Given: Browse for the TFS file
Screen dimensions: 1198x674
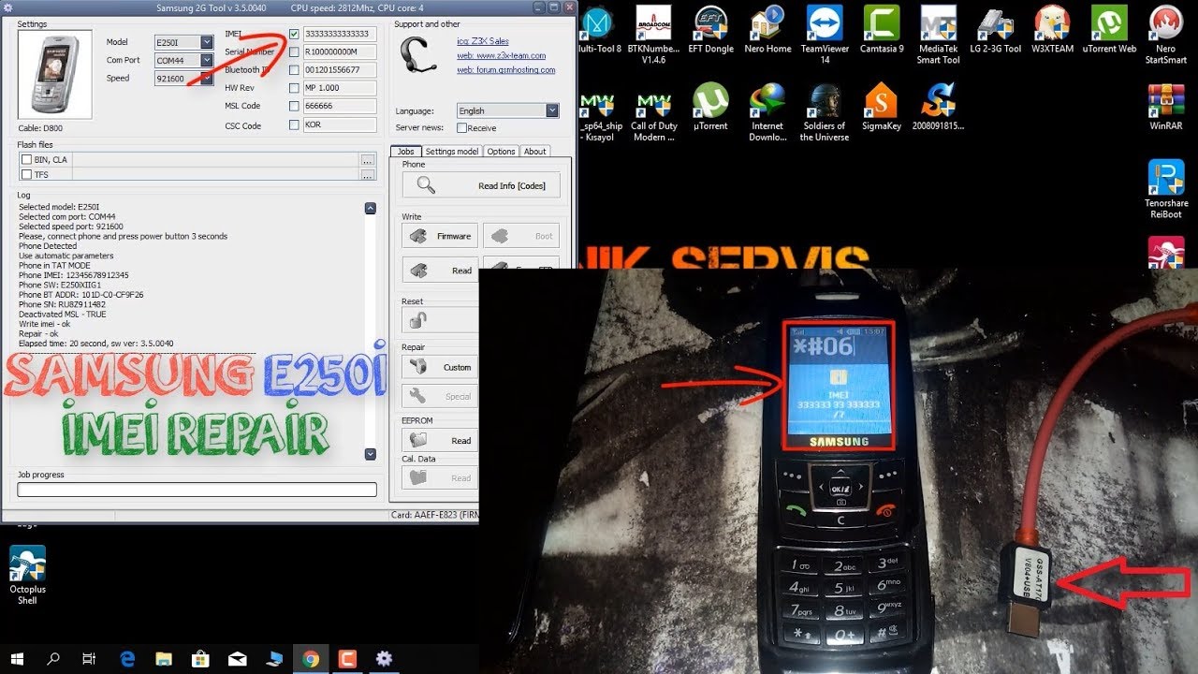Looking at the screenshot, I should pos(368,174).
